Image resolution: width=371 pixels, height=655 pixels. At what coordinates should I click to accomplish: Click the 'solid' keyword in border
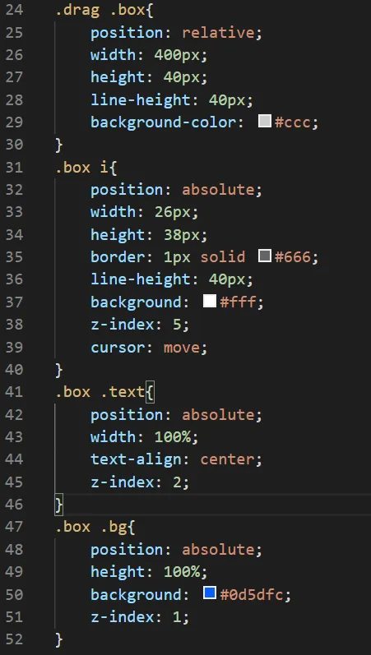[x=222, y=257]
